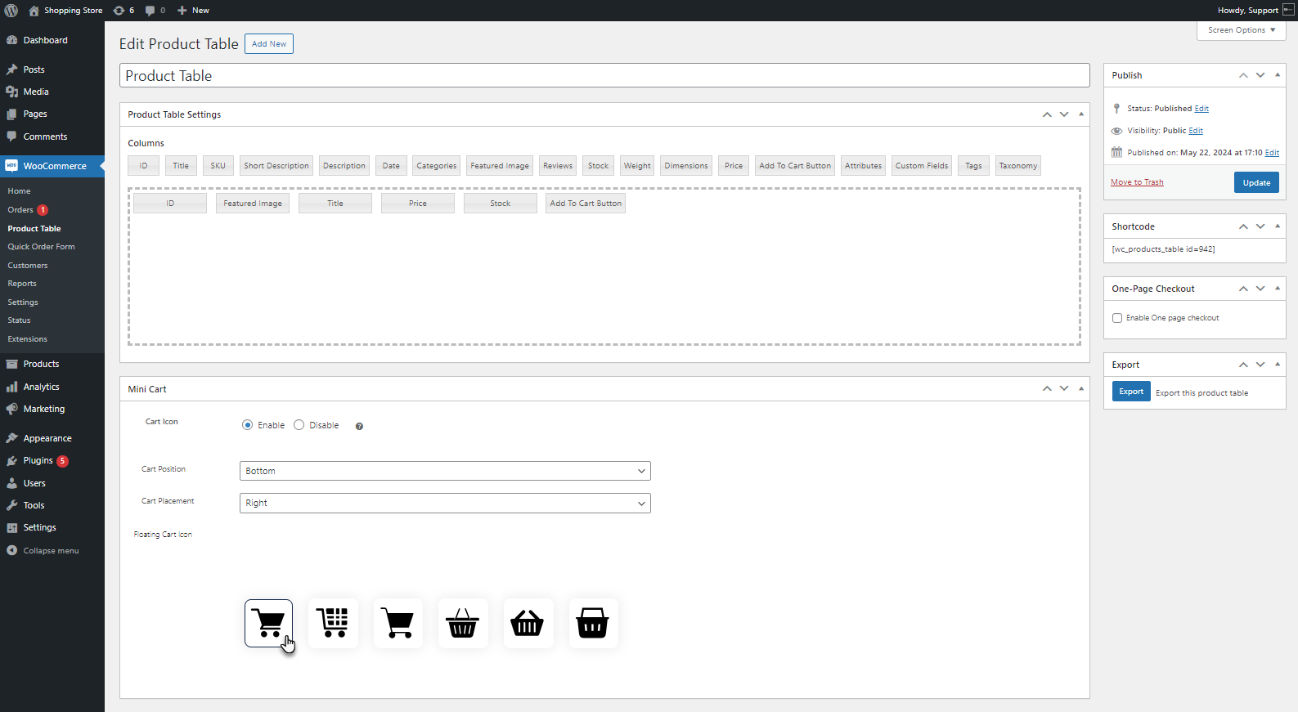Click the Short Description column button
The image size is (1298, 712).
(x=276, y=166)
